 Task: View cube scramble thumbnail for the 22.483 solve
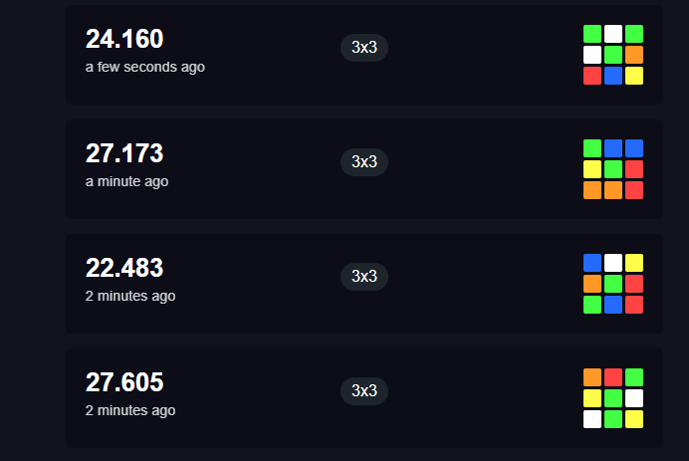coord(613,284)
